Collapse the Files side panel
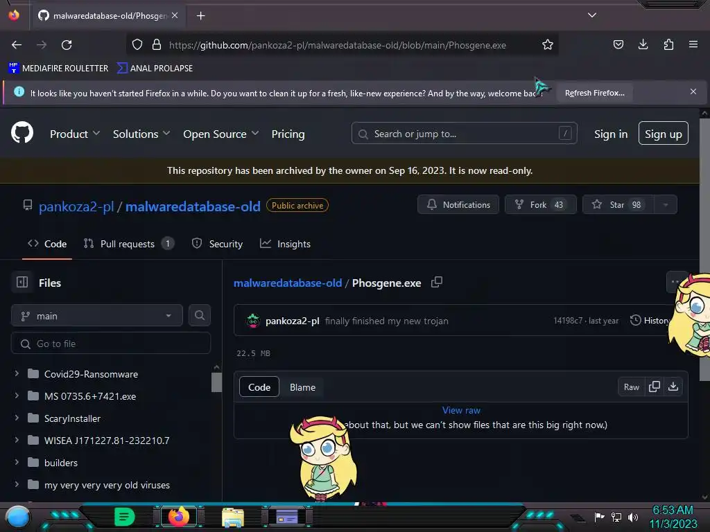The height and width of the screenshot is (532, 710). click(22, 283)
